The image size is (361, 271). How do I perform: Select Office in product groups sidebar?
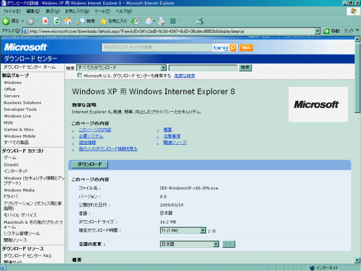pyautogui.click(x=9, y=89)
